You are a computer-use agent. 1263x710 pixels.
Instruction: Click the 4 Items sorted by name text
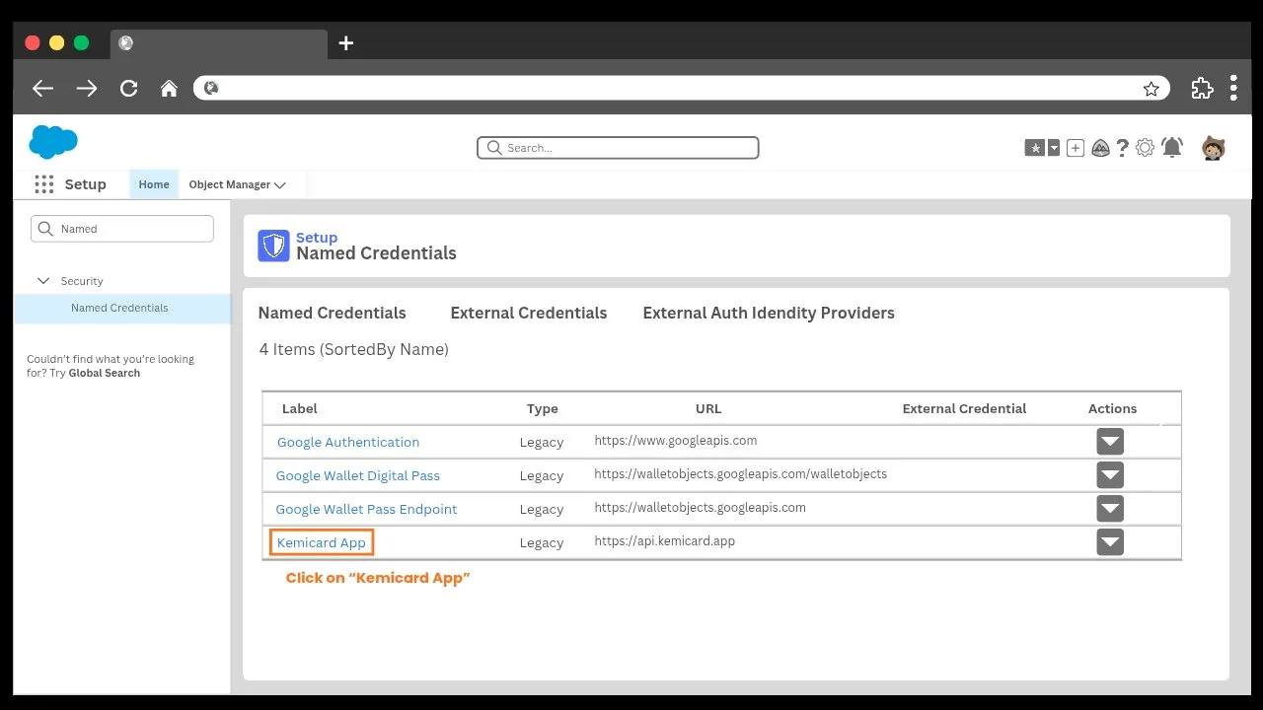354,349
